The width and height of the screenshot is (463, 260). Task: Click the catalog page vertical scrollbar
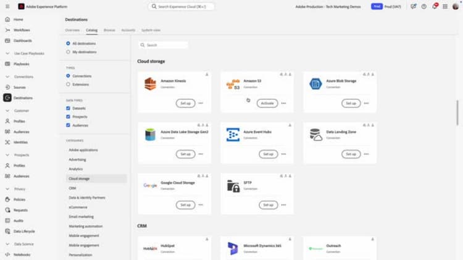pos(457,113)
